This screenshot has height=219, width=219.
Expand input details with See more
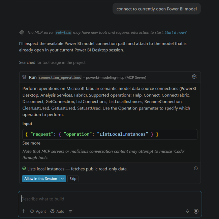tap(31, 143)
